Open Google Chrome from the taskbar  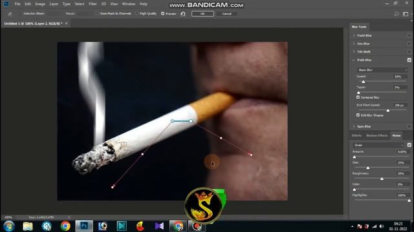(65, 226)
